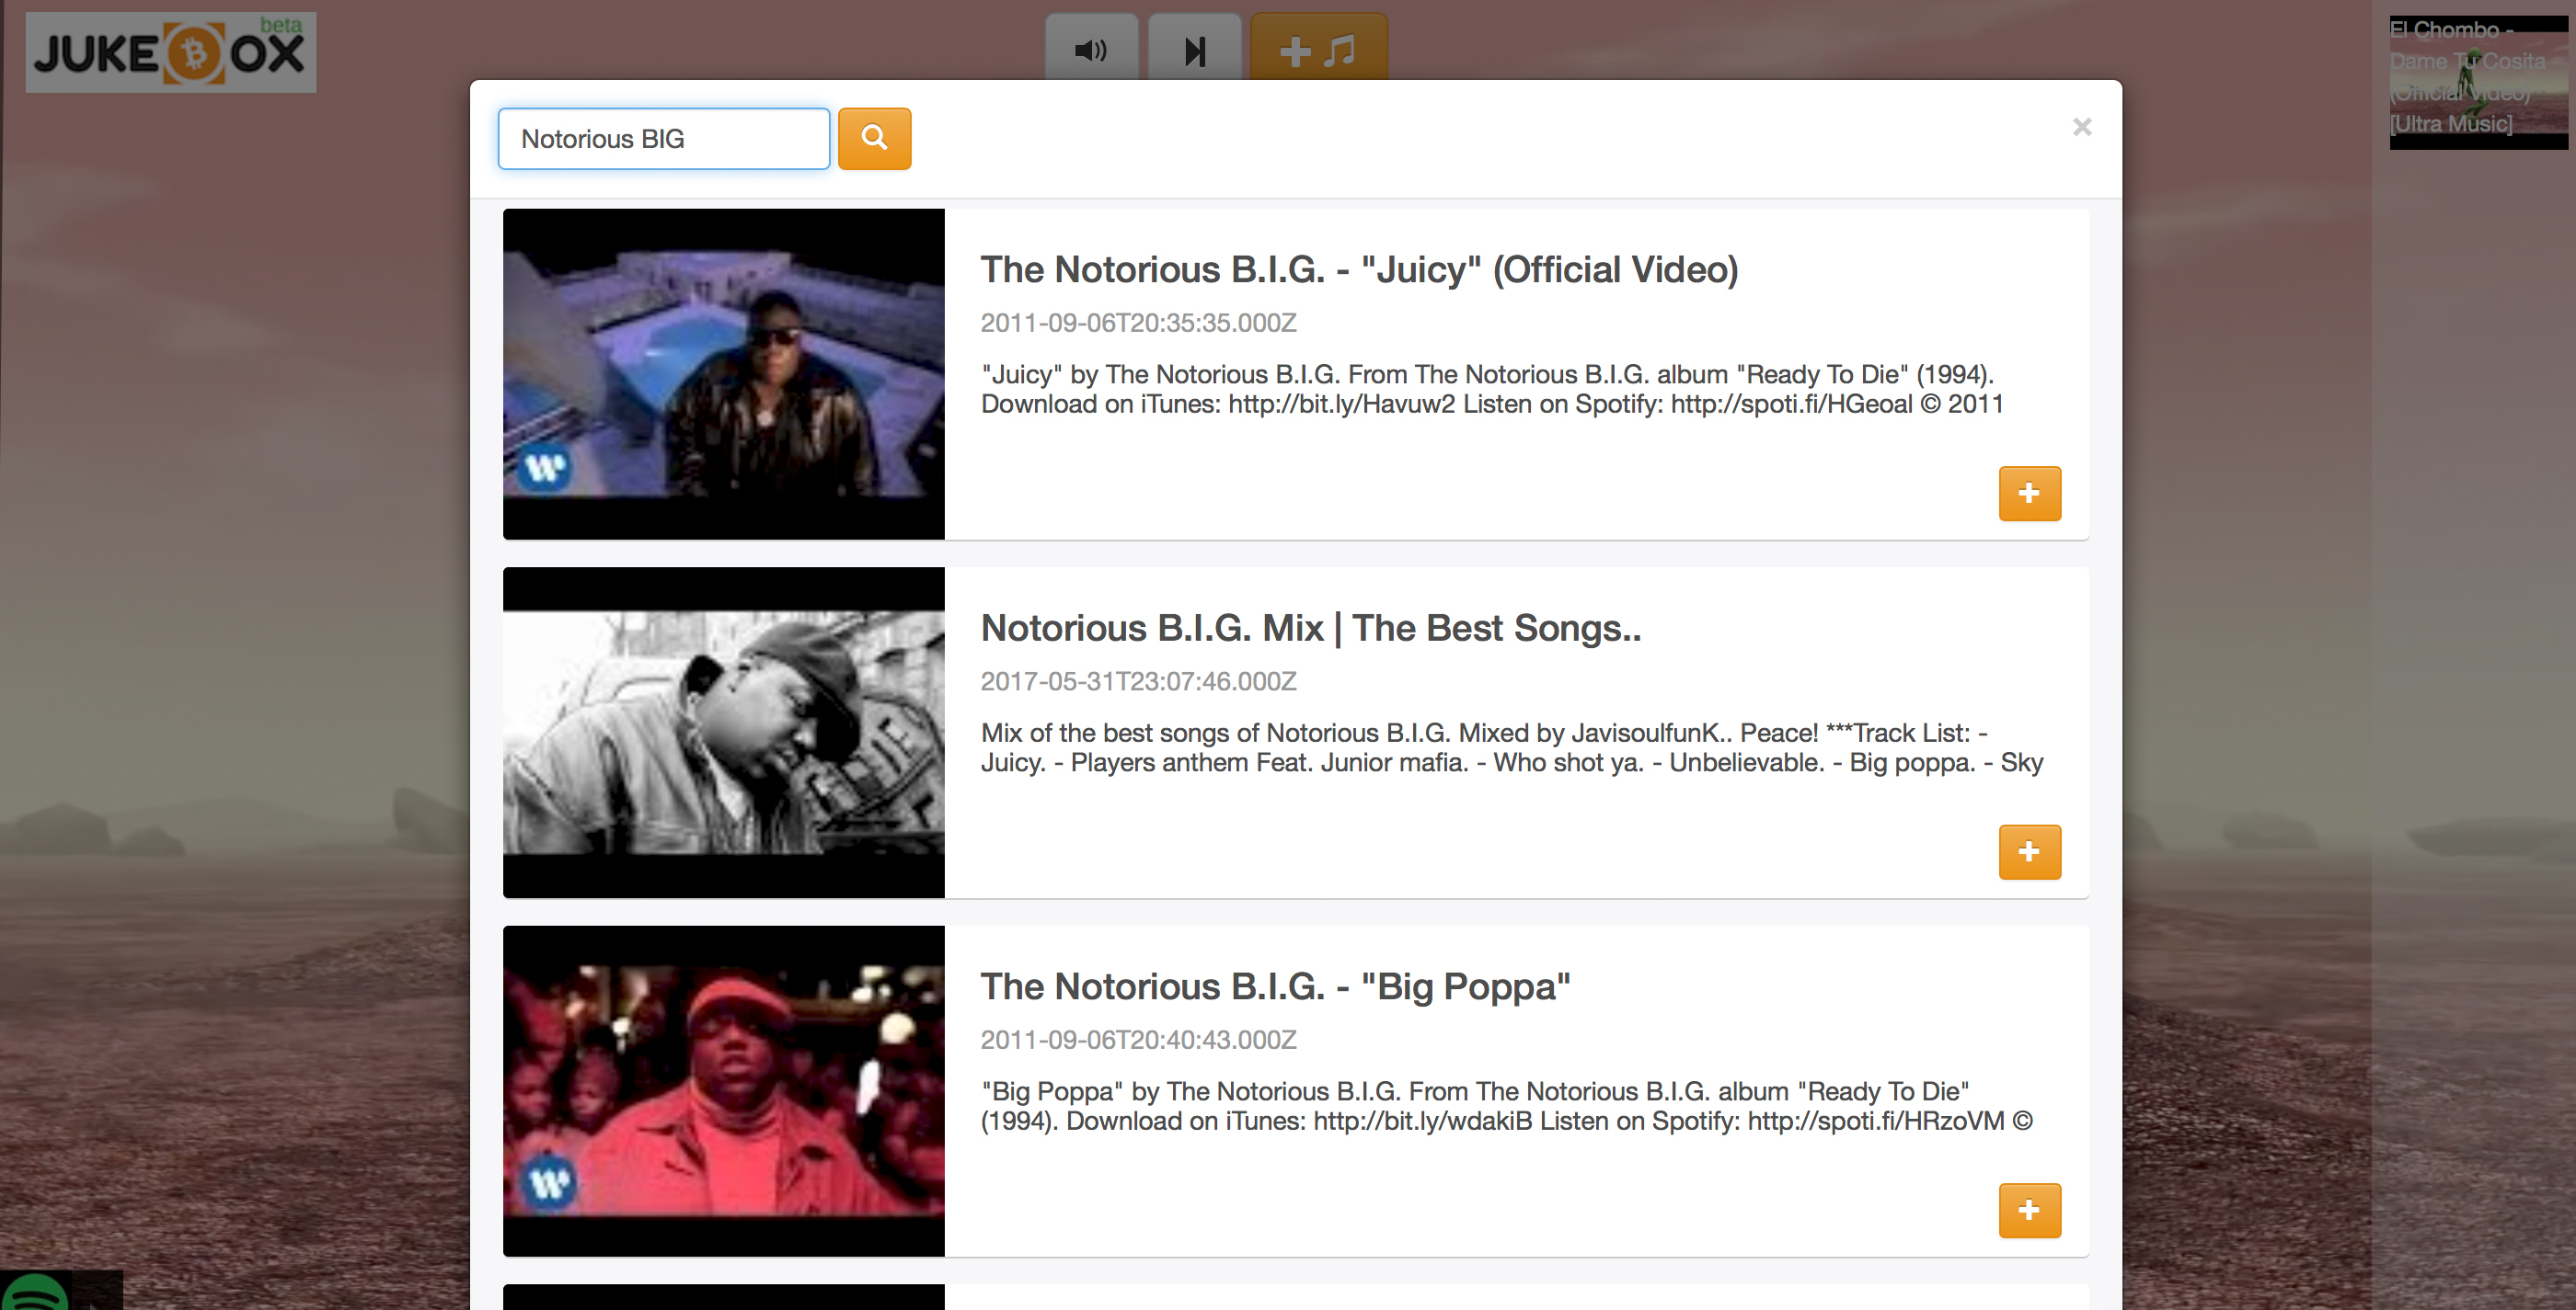Add Notorious B.I.G. Mix to queue
The width and height of the screenshot is (2576, 1310).
point(2029,851)
